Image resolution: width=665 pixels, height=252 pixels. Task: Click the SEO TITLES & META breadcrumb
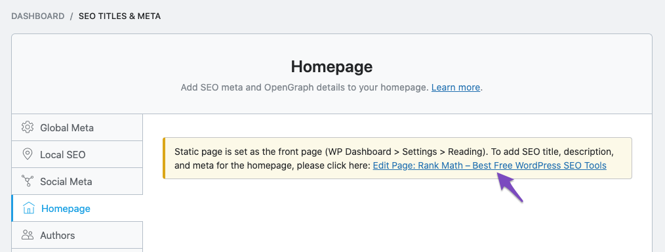tap(119, 16)
